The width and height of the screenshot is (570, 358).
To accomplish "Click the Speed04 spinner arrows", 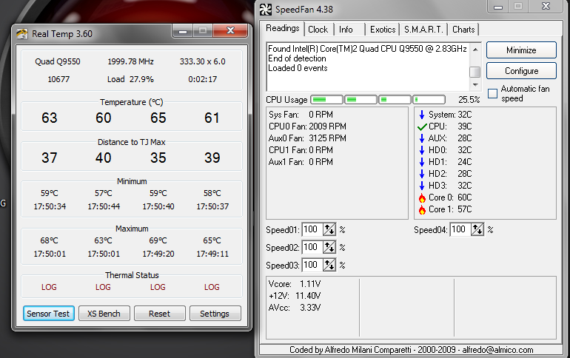I will (x=477, y=229).
